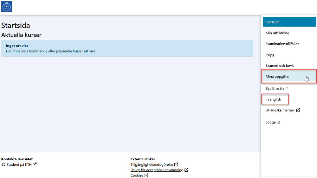Click external-link icon after Student på KTH
This screenshot has width=317, height=178.
pyautogui.click(x=35, y=164)
